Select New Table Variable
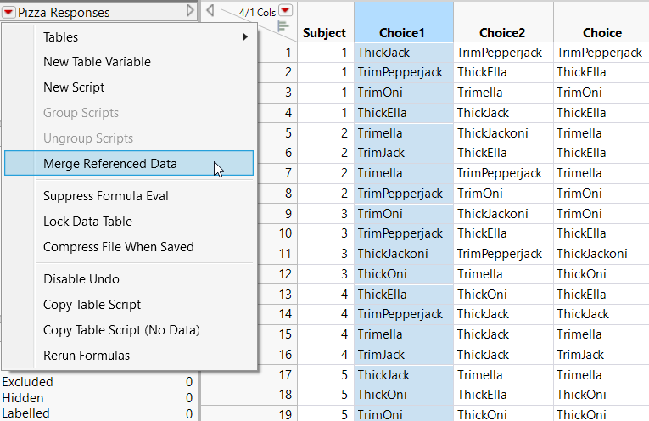 [97, 62]
